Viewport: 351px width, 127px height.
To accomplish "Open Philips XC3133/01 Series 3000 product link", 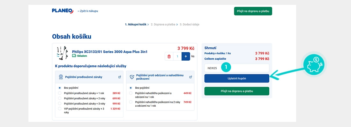I will click(x=110, y=52).
